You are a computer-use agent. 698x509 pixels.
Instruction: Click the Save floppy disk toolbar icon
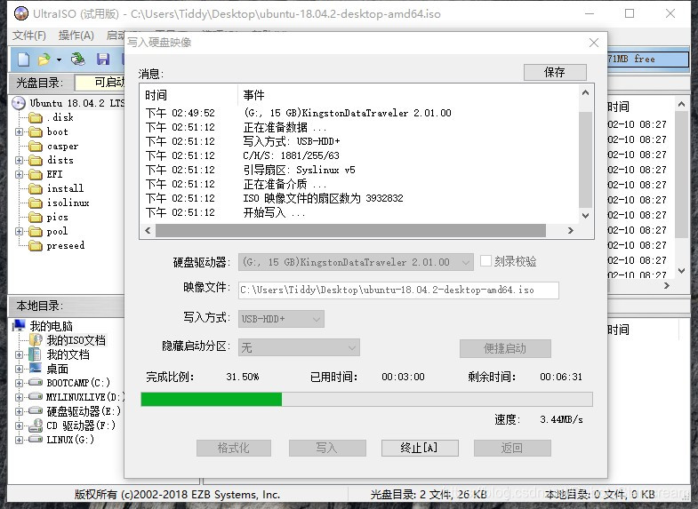pyautogui.click(x=103, y=60)
